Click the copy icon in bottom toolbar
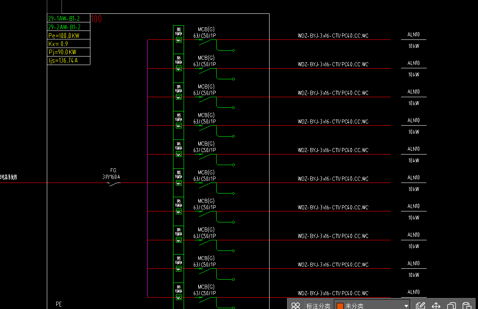 tap(452, 306)
